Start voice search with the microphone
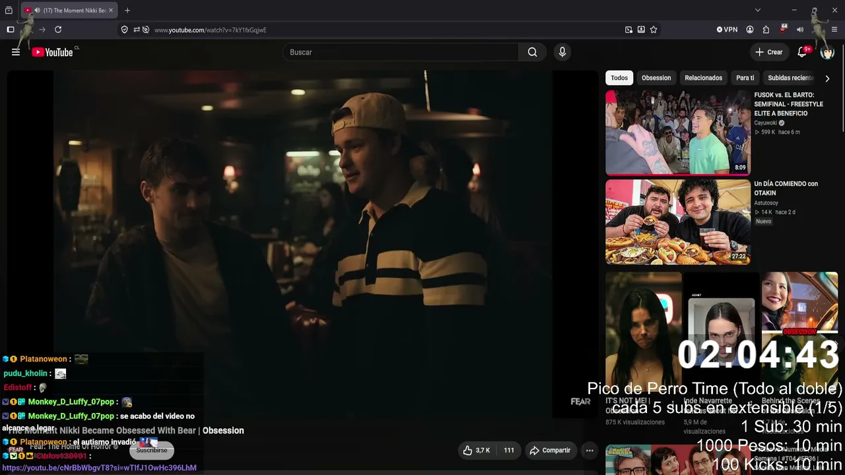Image resolution: width=845 pixels, height=475 pixels. click(x=562, y=52)
